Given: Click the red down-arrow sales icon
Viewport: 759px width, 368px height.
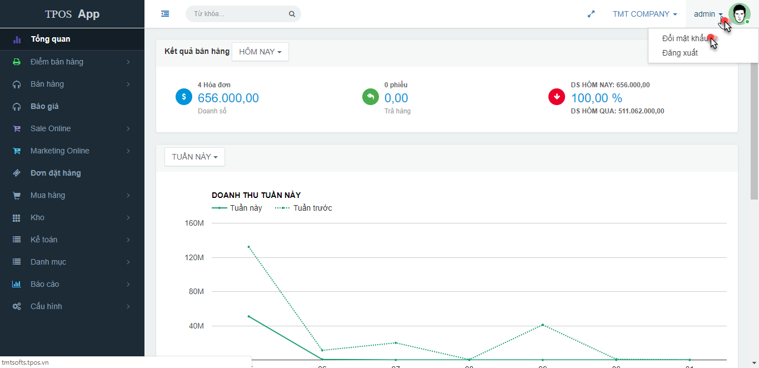Looking at the screenshot, I should tap(557, 97).
